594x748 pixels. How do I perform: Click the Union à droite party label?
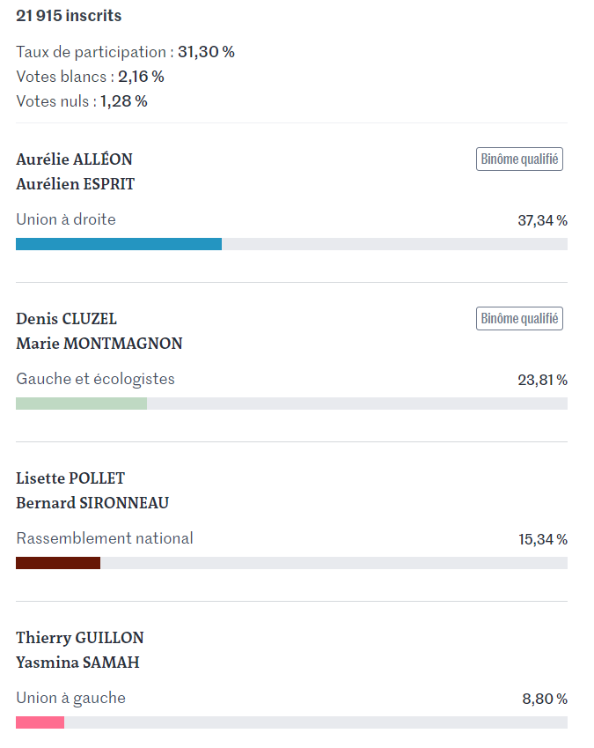click(x=66, y=219)
